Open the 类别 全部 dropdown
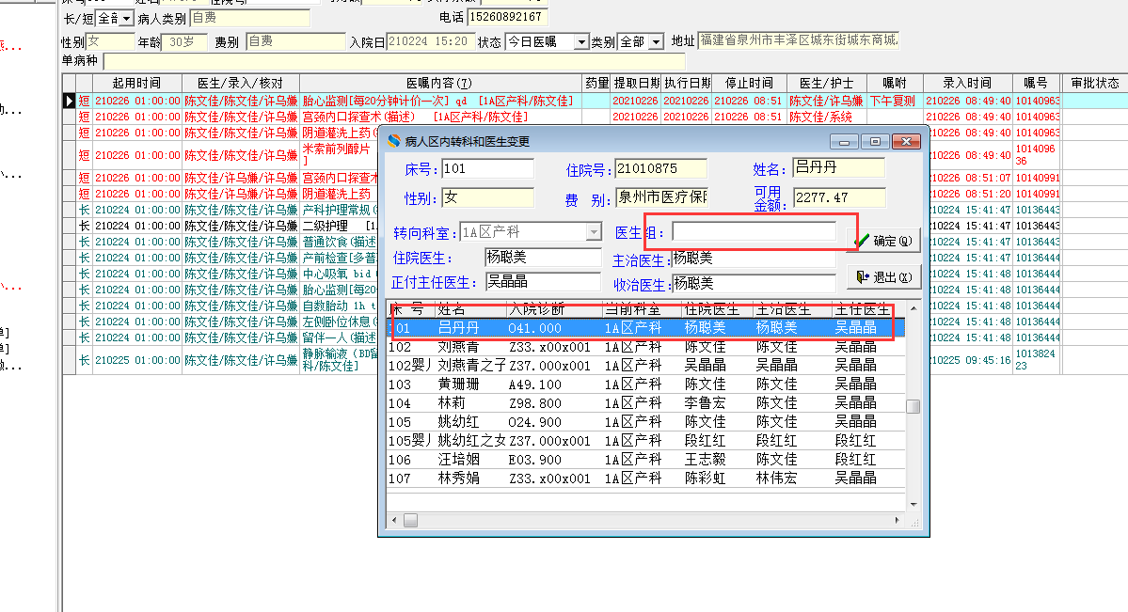Image resolution: width=1128 pixels, height=612 pixels. pyautogui.click(x=656, y=42)
